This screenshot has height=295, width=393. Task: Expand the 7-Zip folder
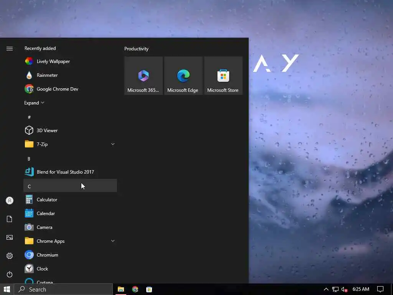point(70,144)
